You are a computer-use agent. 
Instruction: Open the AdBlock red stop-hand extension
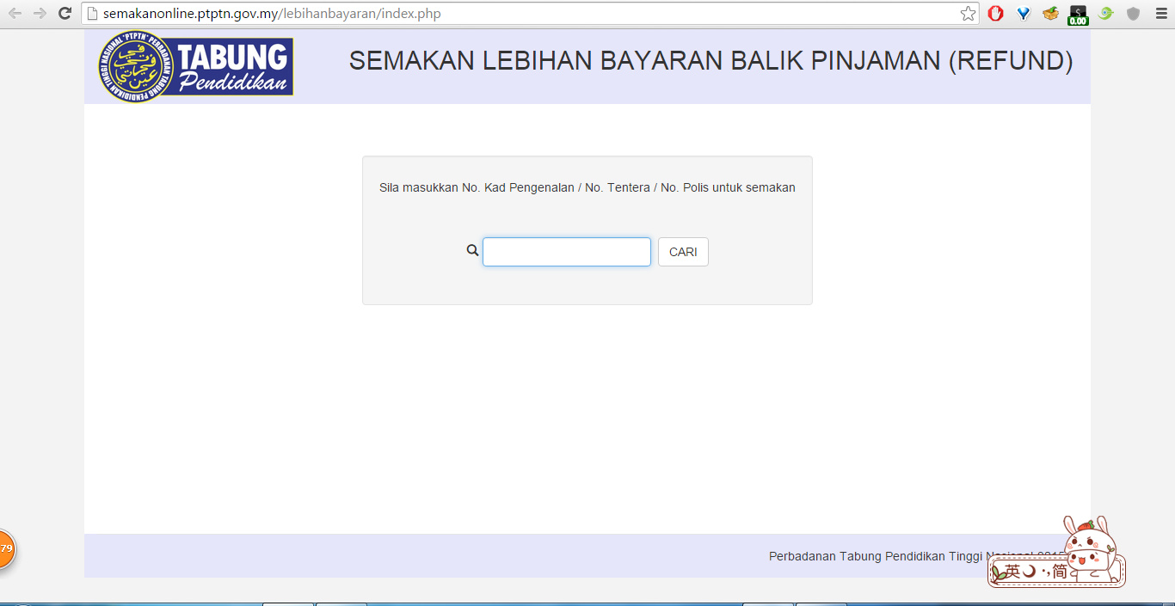pyautogui.click(x=995, y=14)
